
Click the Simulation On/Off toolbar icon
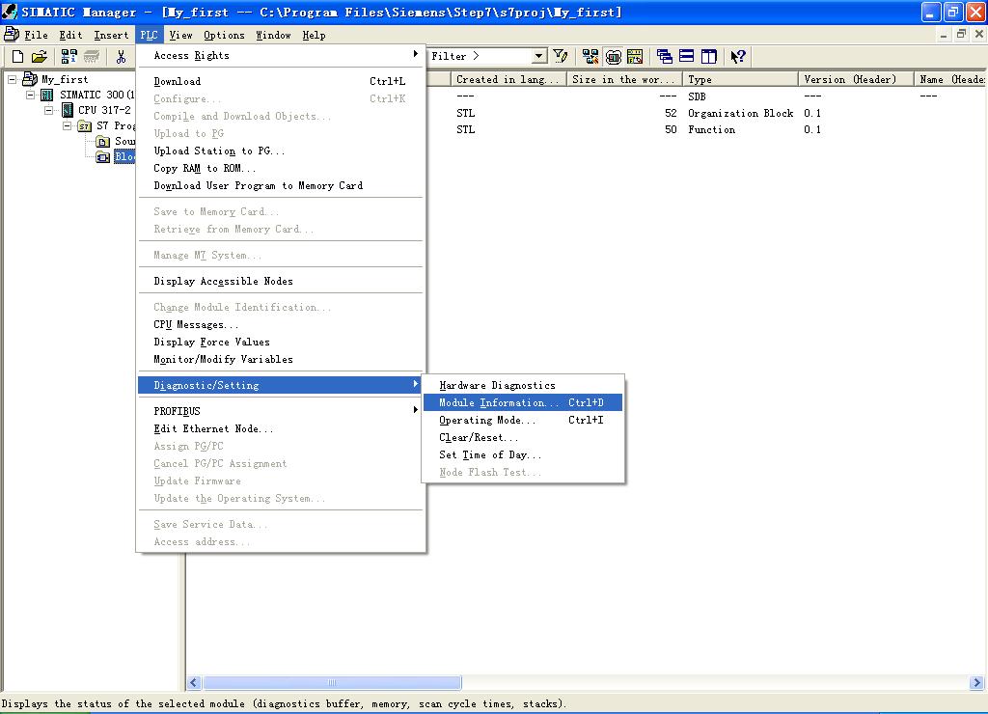pos(613,57)
